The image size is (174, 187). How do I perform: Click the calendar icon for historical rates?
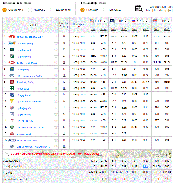point(139,8)
